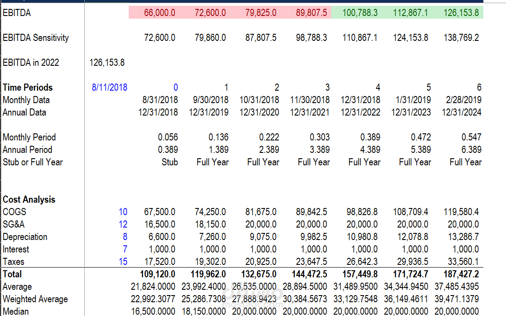Click annual period value 6.389
Screen dimensions: 506x316
pos(471,150)
